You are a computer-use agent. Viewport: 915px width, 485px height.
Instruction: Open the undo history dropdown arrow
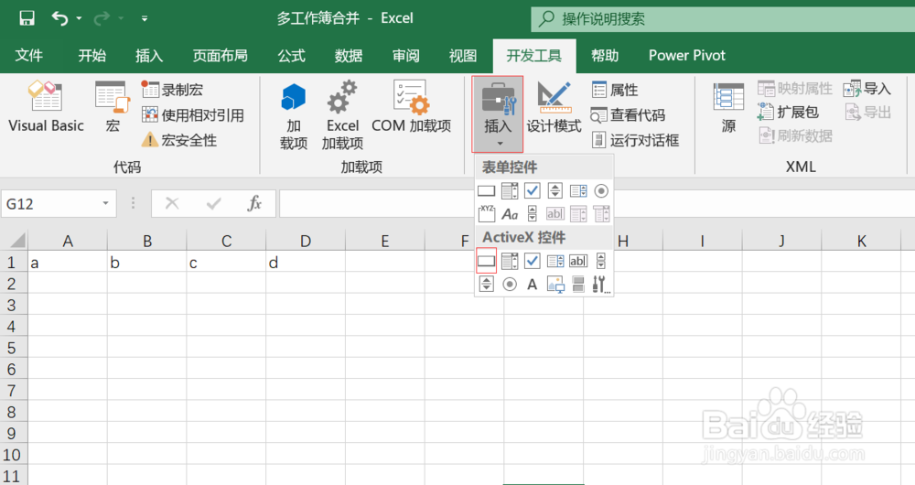pyautogui.click(x=80, y=18)
